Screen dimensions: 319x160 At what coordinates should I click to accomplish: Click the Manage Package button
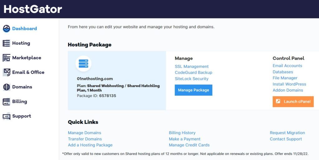[193, 90]
